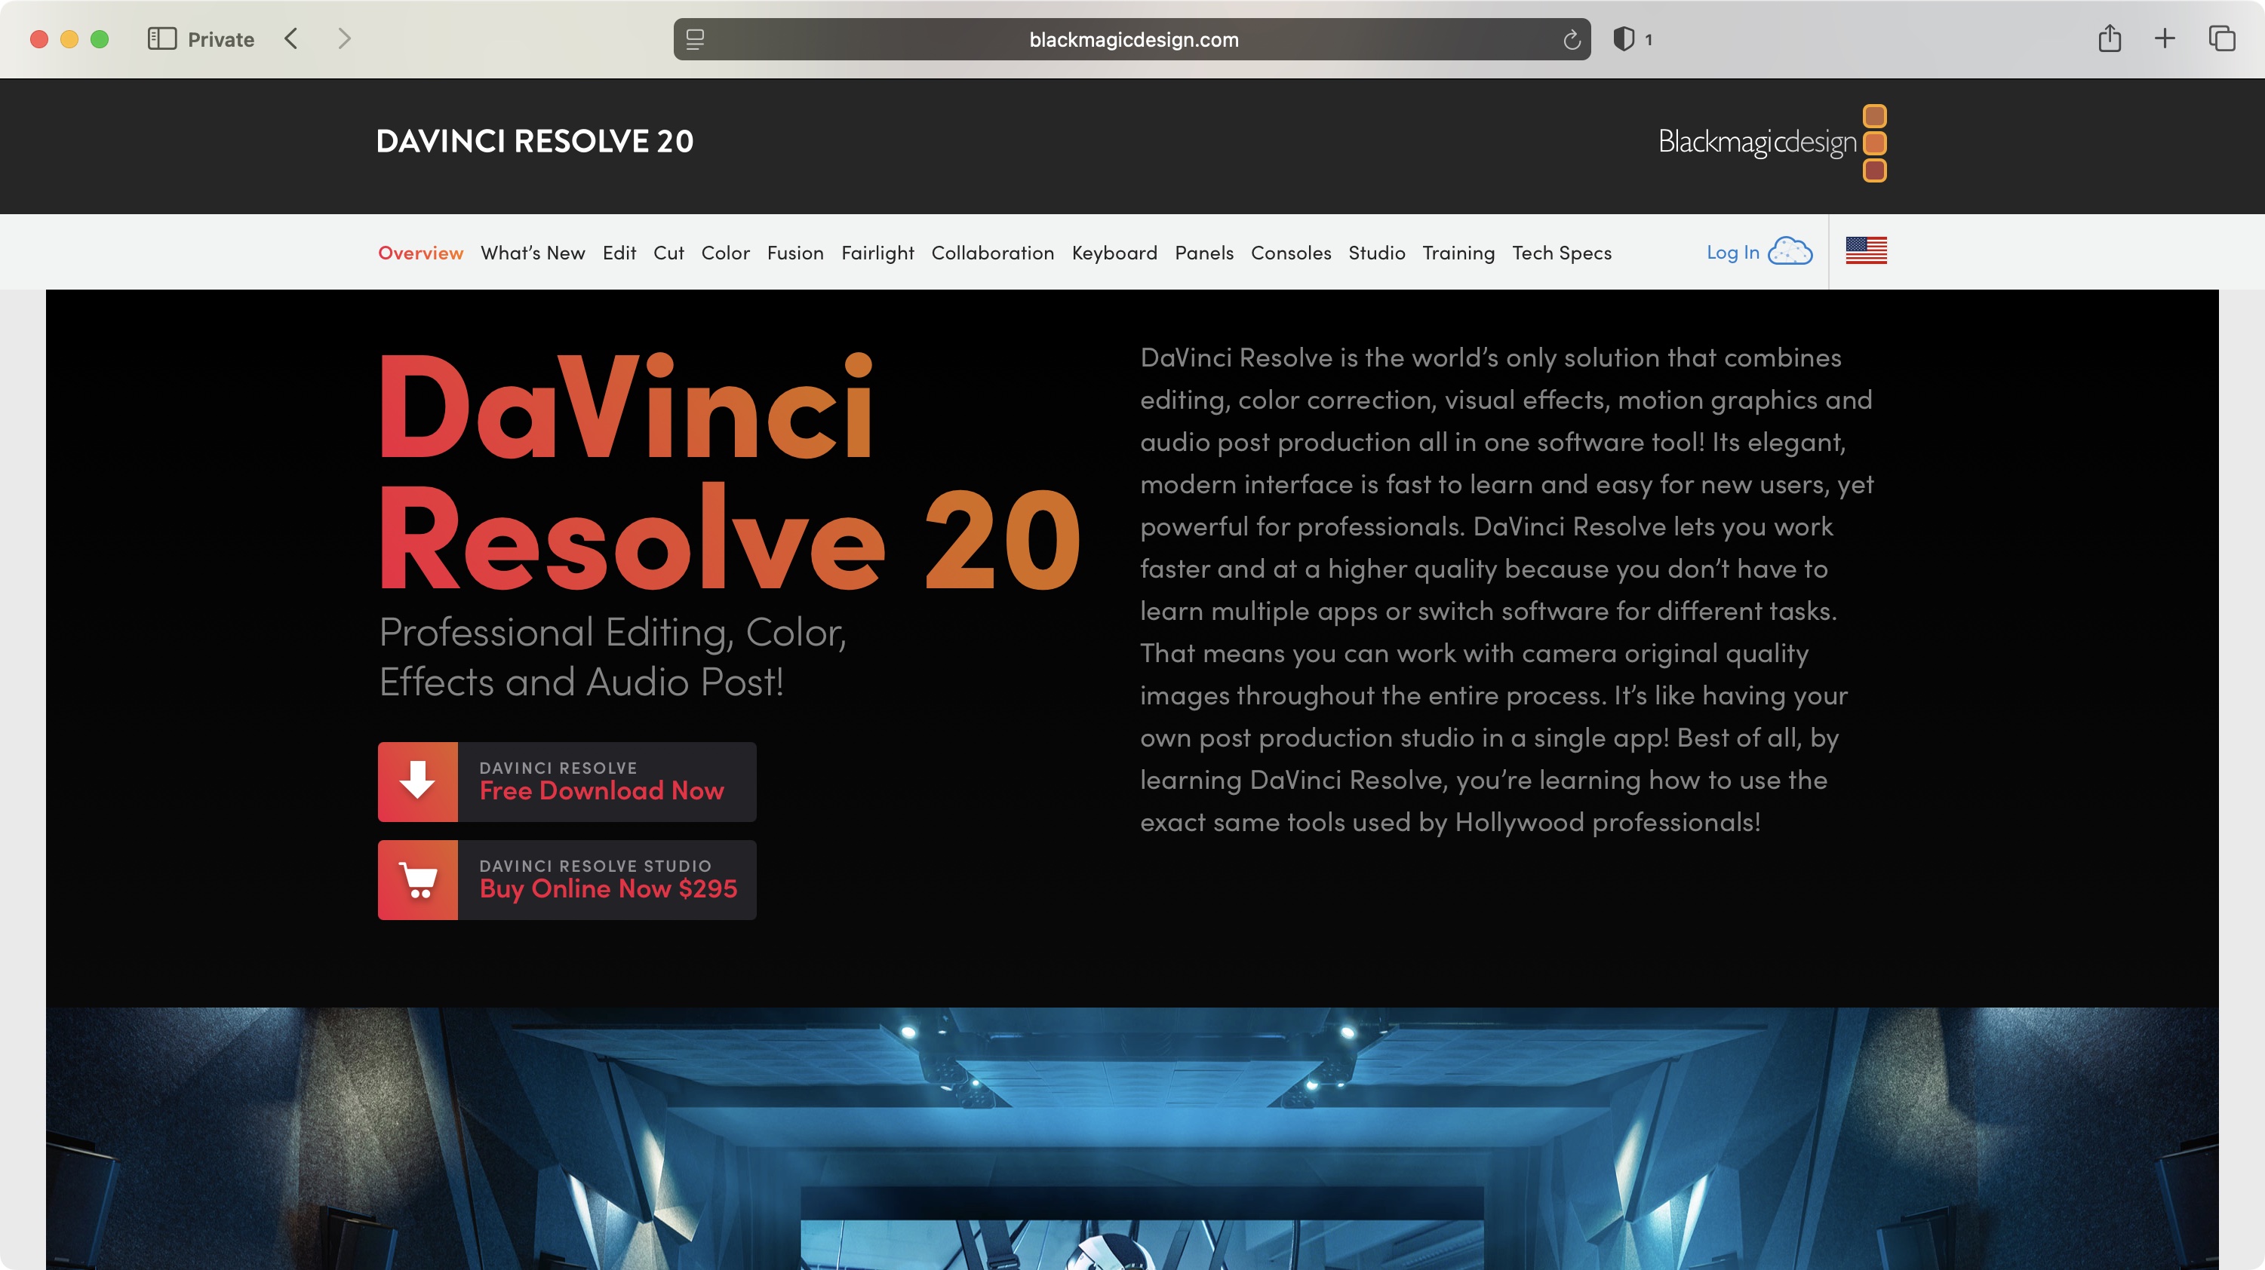Open the Share sheet icon
This screenshot has height=1270, width=2265.
[2110, 38]
